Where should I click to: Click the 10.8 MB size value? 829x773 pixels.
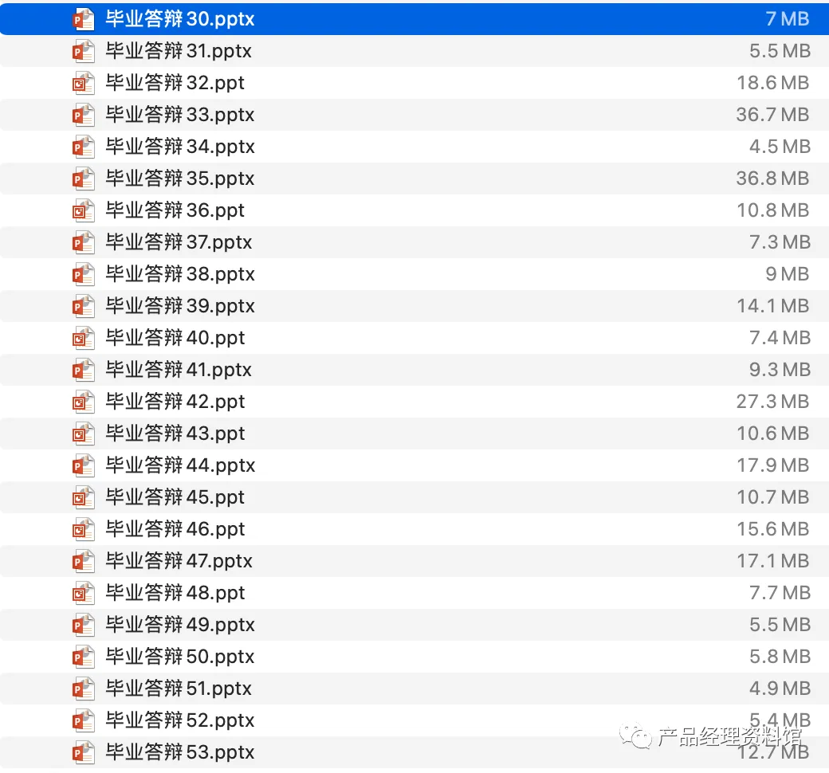[x=773, y=210]
